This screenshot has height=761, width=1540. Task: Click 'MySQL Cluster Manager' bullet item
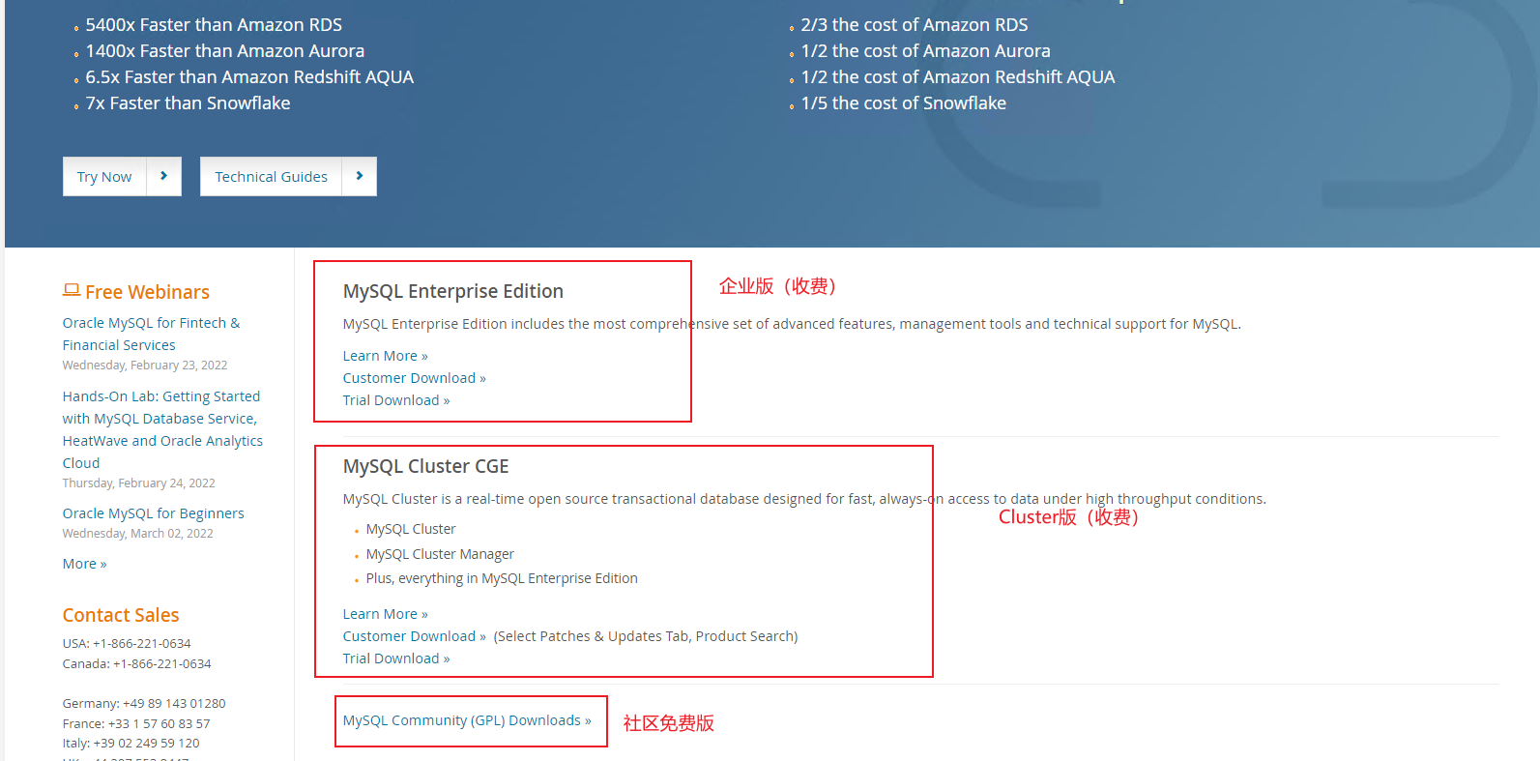point(440,554)
